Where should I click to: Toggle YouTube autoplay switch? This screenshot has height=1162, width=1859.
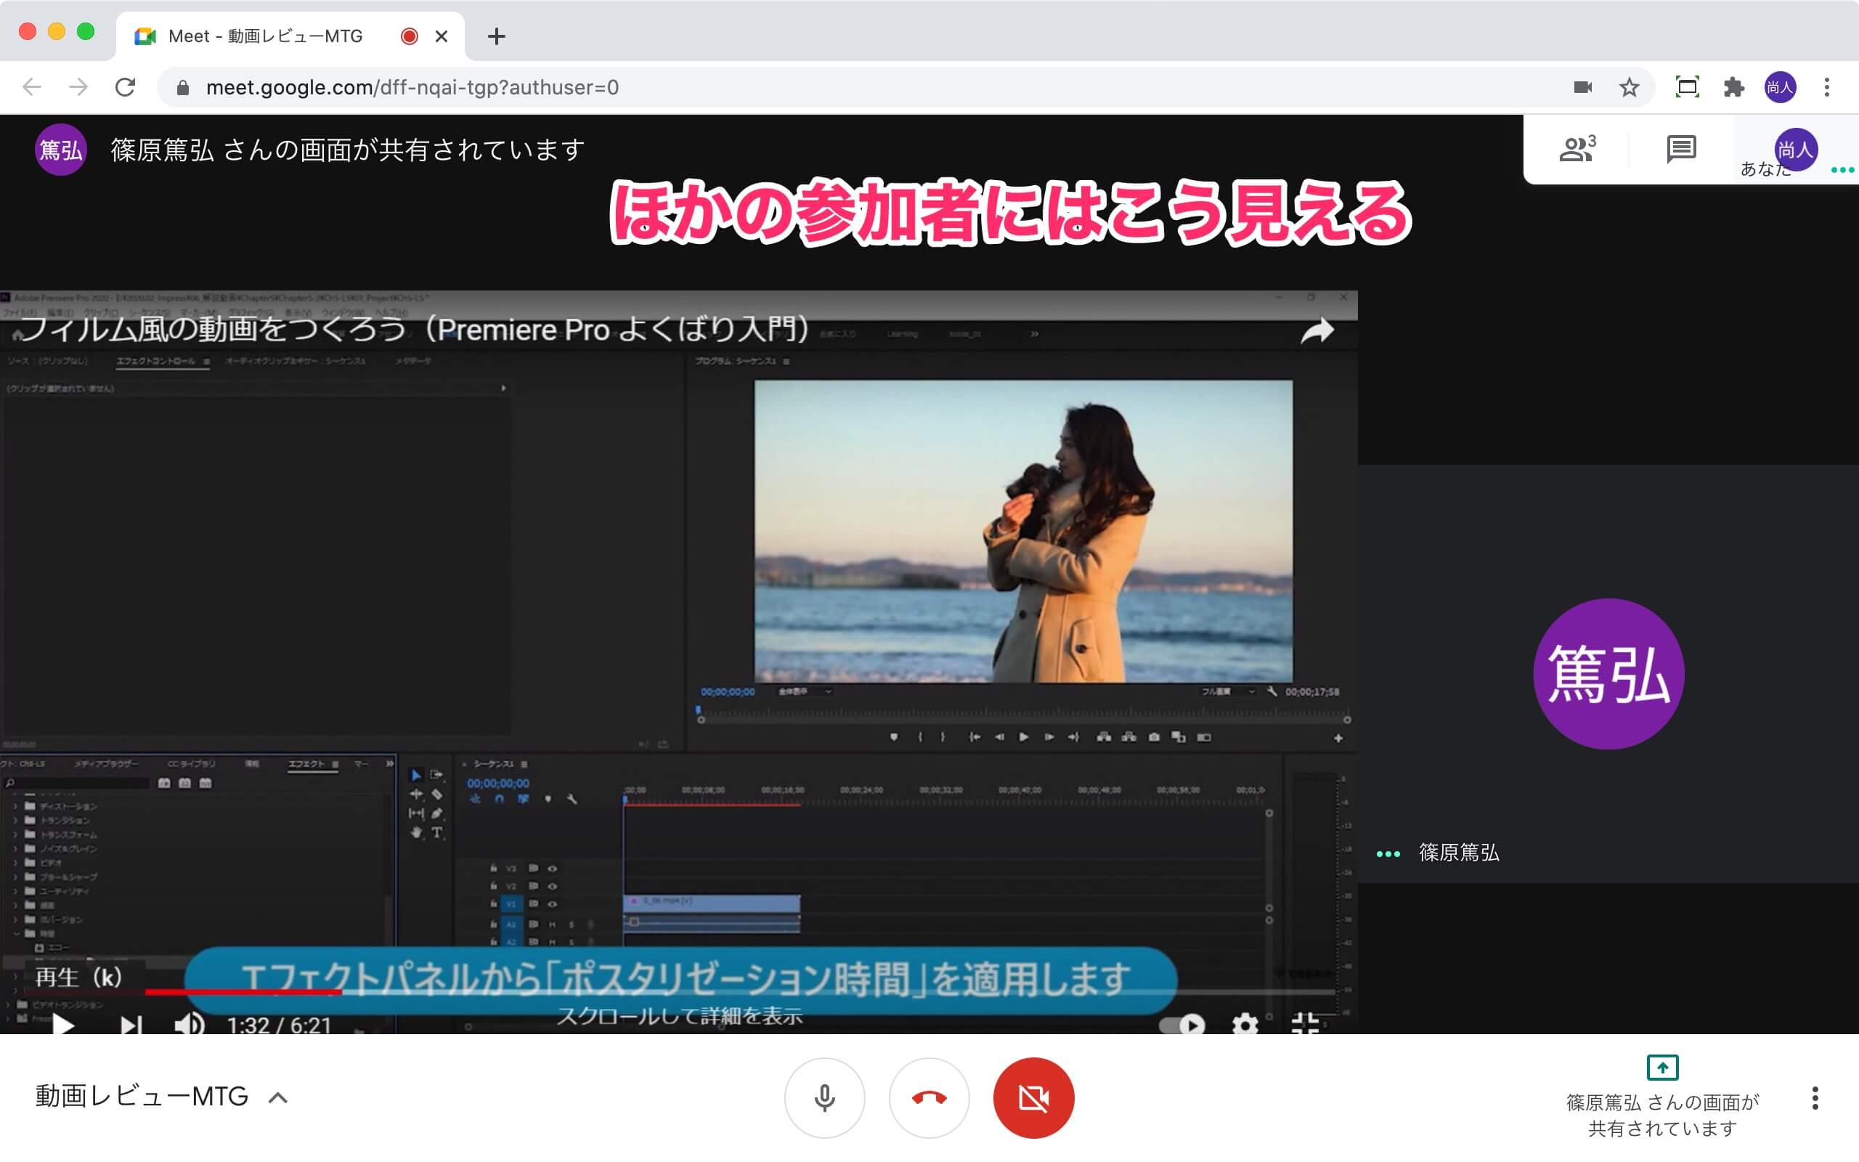point(1181,1025)
